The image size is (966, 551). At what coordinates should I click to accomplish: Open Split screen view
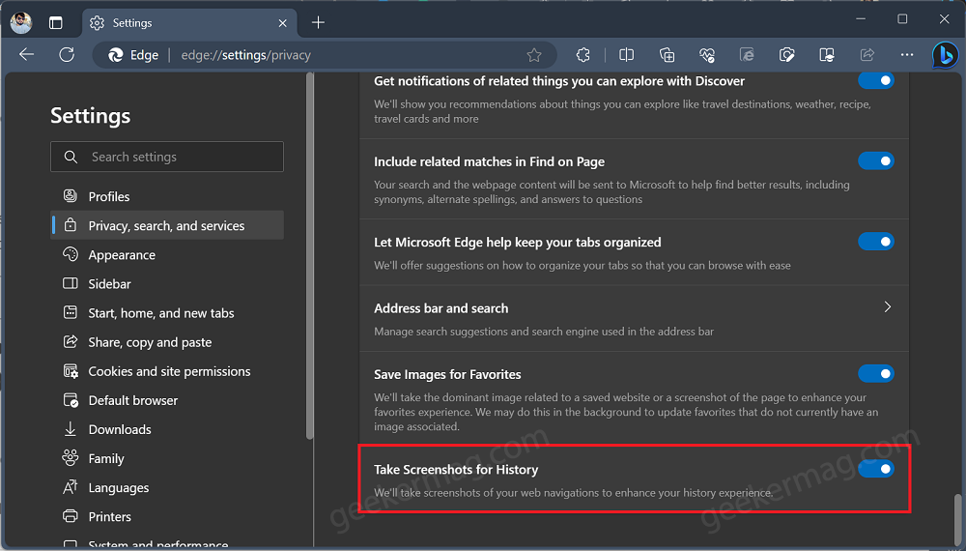(626, 55)
